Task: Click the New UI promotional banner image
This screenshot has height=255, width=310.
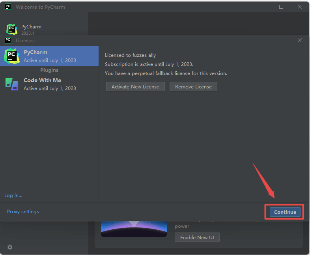Action: coord(134,229)
